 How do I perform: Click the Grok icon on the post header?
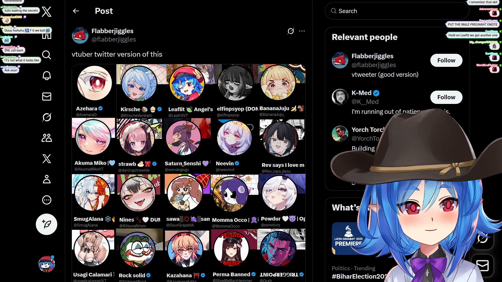(291, 31)
